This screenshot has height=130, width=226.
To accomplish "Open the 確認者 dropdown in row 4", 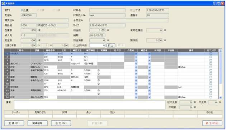I will (150, 64).
